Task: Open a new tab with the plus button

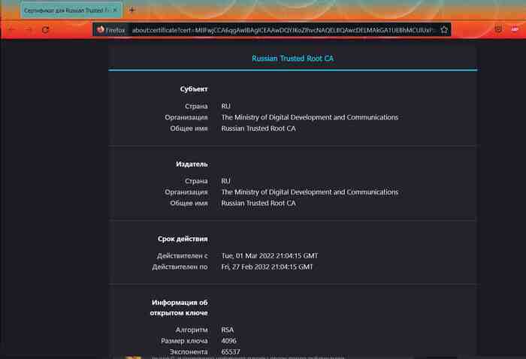Action: tap(131, 10)
